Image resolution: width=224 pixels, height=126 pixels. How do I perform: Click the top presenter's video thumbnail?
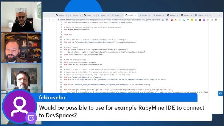tap(21, 17)
